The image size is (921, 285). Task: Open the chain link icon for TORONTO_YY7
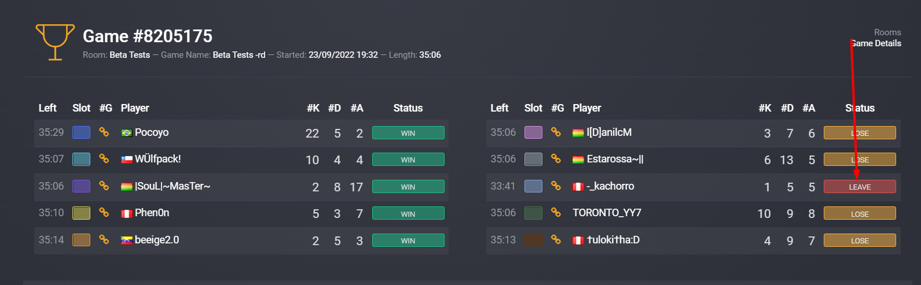pos(556,213)
